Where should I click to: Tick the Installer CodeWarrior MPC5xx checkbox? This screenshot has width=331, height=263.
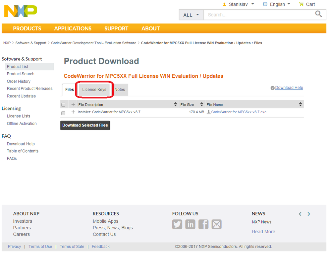pyautogui.click(x=63, y=113)
